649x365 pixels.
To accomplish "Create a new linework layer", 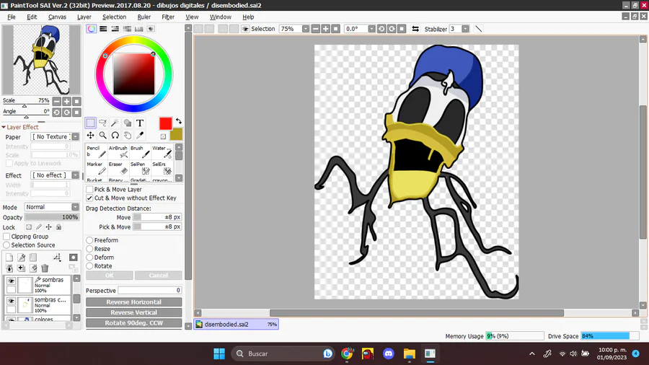I will 21,258.
